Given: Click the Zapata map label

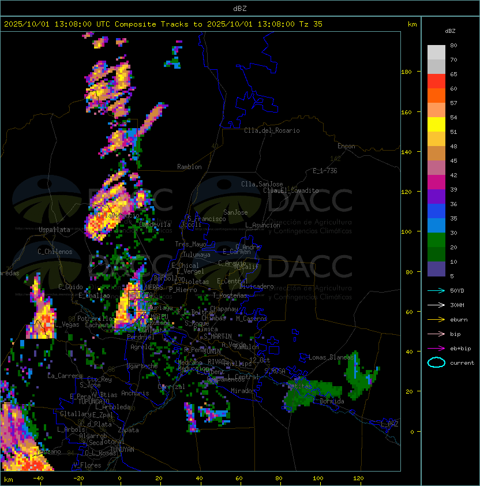Looking at the screenshot, I should (128, 430).
